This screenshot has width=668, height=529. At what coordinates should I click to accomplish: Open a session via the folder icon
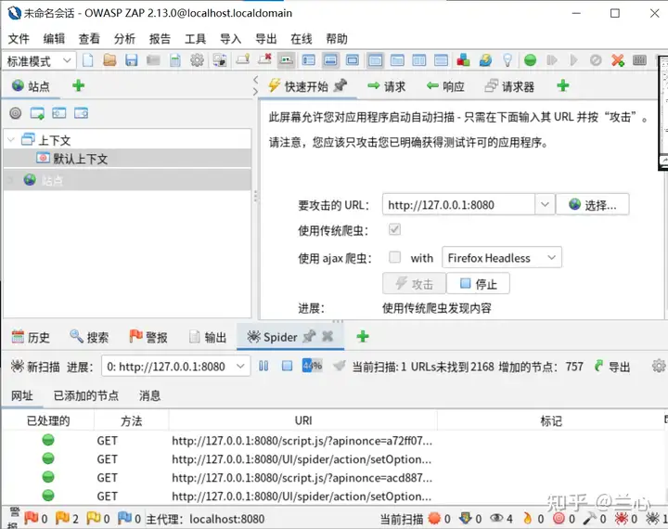pos(109,60)
